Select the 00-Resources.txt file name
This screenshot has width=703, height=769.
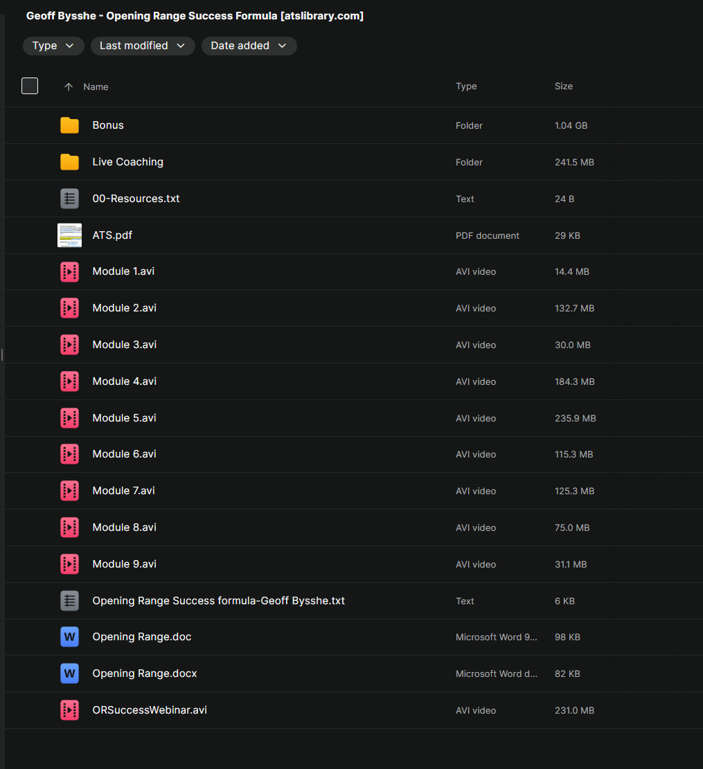coord(136,199)
